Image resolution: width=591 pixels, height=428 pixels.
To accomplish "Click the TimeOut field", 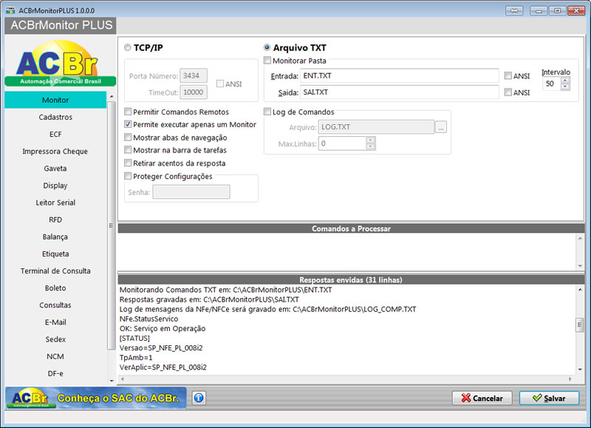I will click(194, 92).
